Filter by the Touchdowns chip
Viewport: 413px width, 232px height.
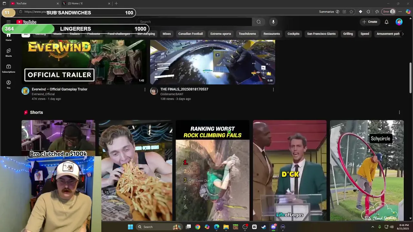click(x=247, y=34)
